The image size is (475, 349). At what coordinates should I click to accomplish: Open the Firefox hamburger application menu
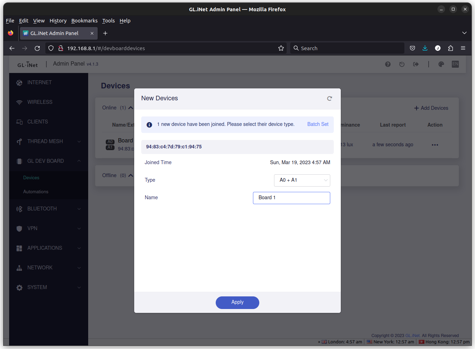point(463,48)
